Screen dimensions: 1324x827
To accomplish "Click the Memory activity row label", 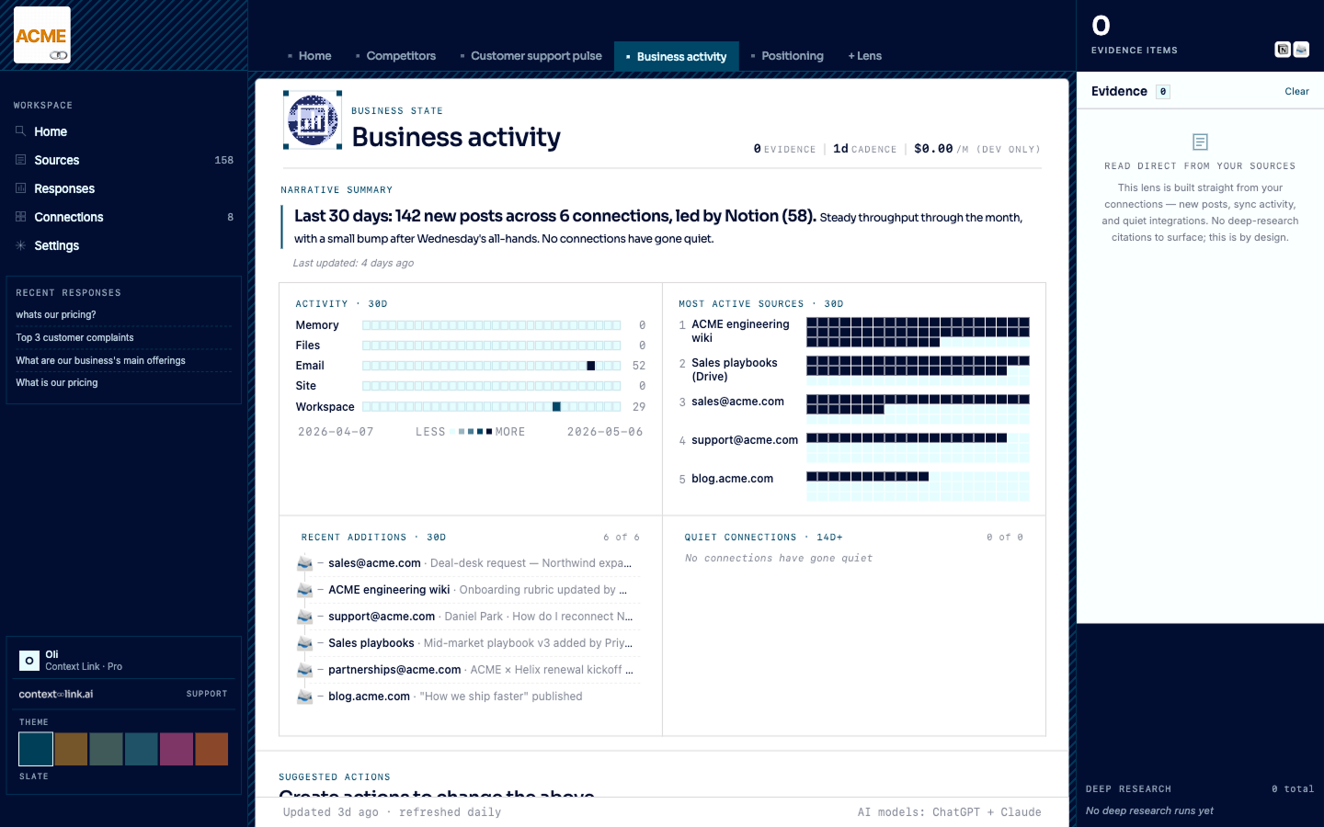I will click(x=317, y=325).
